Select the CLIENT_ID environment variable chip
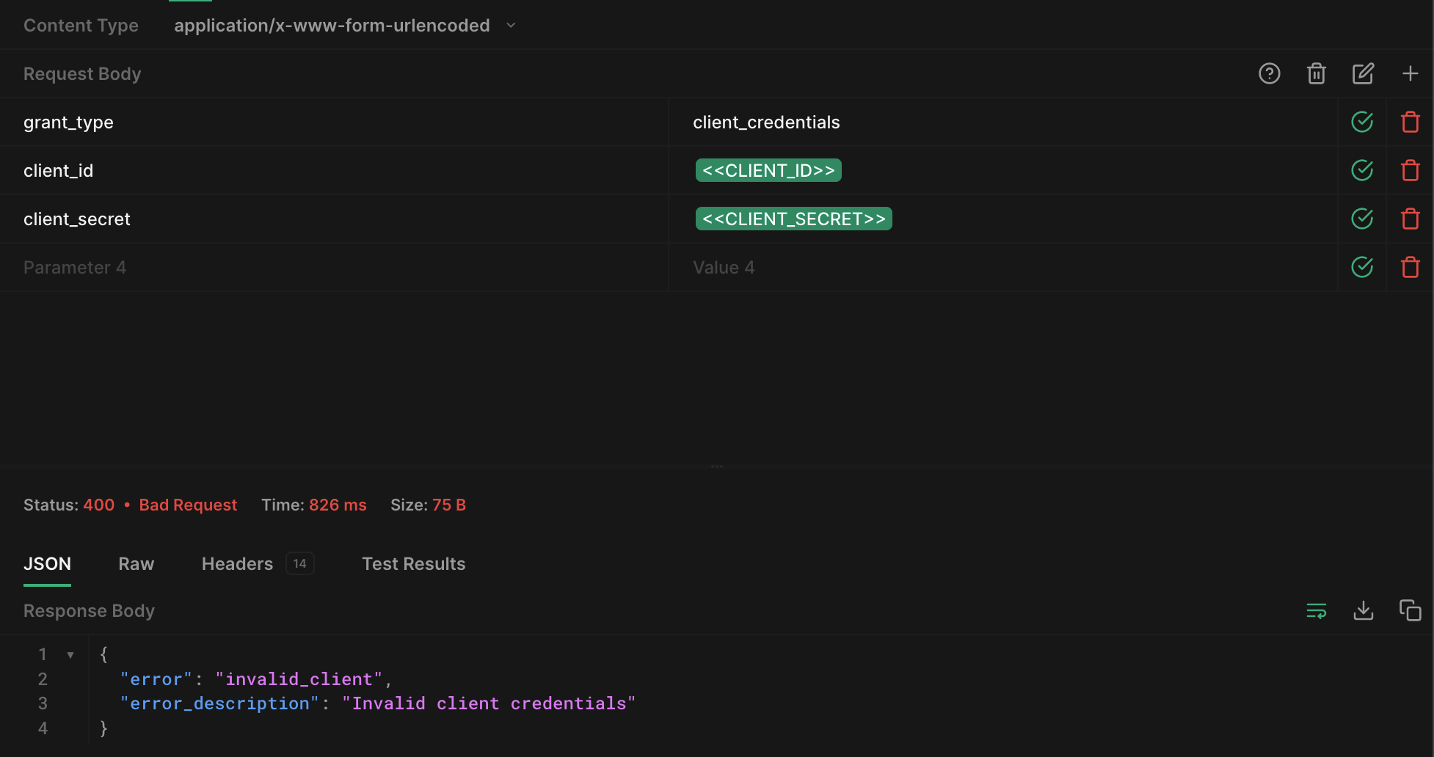The image size is (1434, 757). coord(768,170)
